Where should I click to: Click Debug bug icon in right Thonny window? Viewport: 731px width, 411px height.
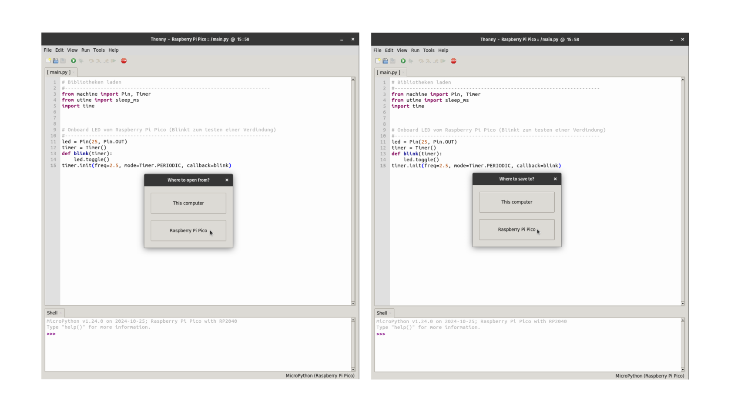coord(411,61)
